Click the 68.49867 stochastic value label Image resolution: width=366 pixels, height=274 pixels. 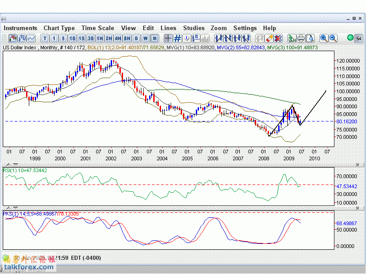(347, 223)
